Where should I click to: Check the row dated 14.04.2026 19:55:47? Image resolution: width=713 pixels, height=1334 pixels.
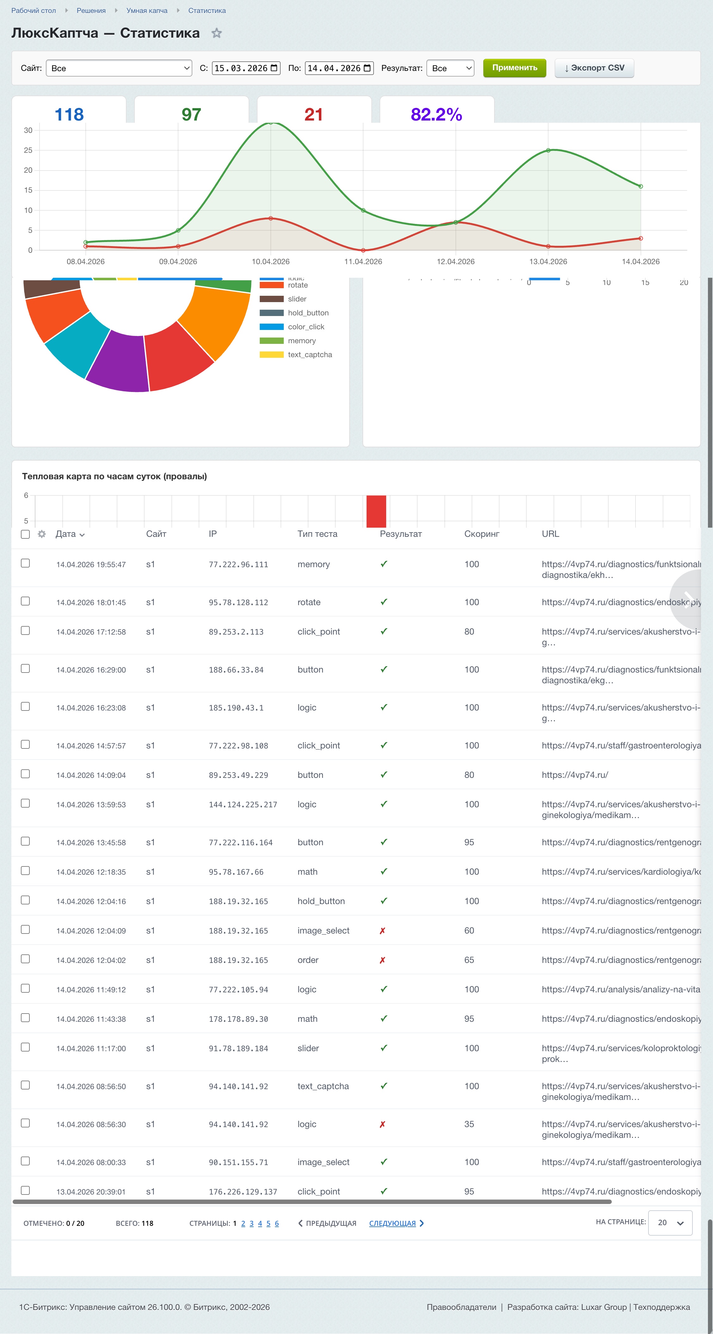pyautogui.click(x=25, y=563)
